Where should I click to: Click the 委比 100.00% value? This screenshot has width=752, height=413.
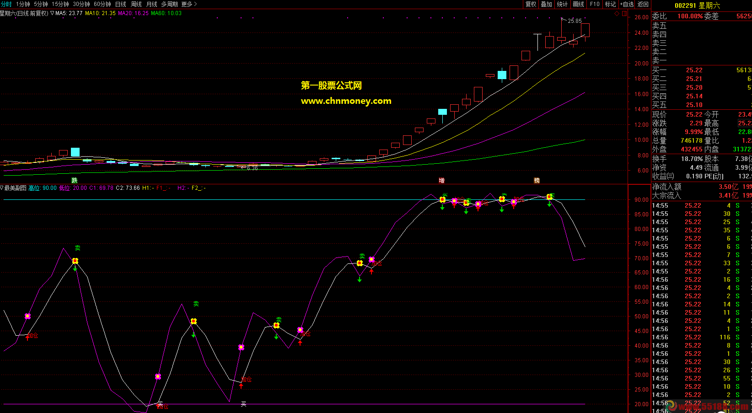(x=690, y=16)
